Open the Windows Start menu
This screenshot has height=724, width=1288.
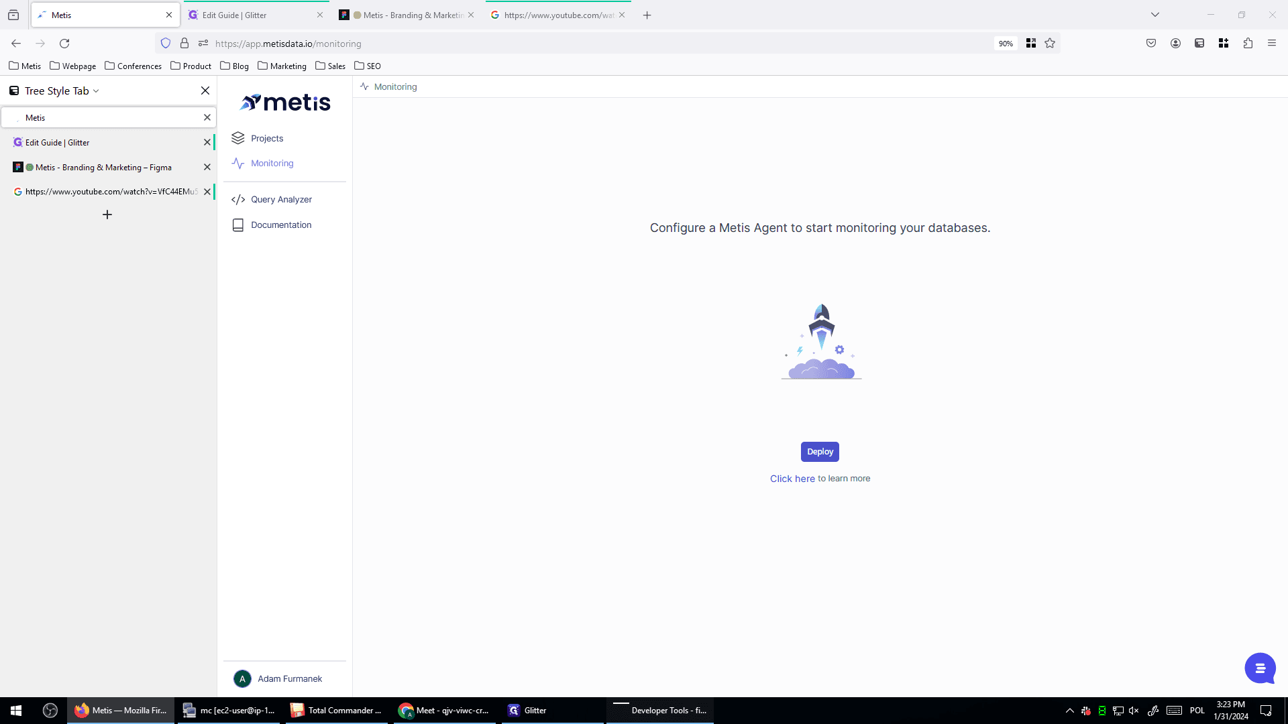tap(16, 711)
